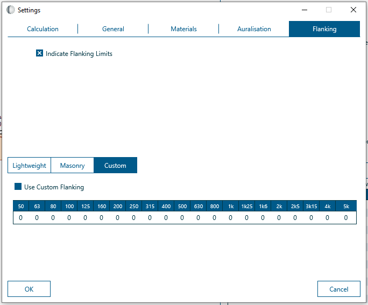Edit the value under 2k

(279, 218)
